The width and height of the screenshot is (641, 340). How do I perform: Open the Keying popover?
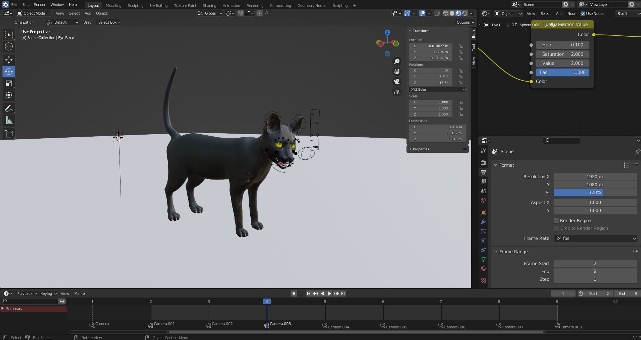pyautogui.click(x=48, y=294)
